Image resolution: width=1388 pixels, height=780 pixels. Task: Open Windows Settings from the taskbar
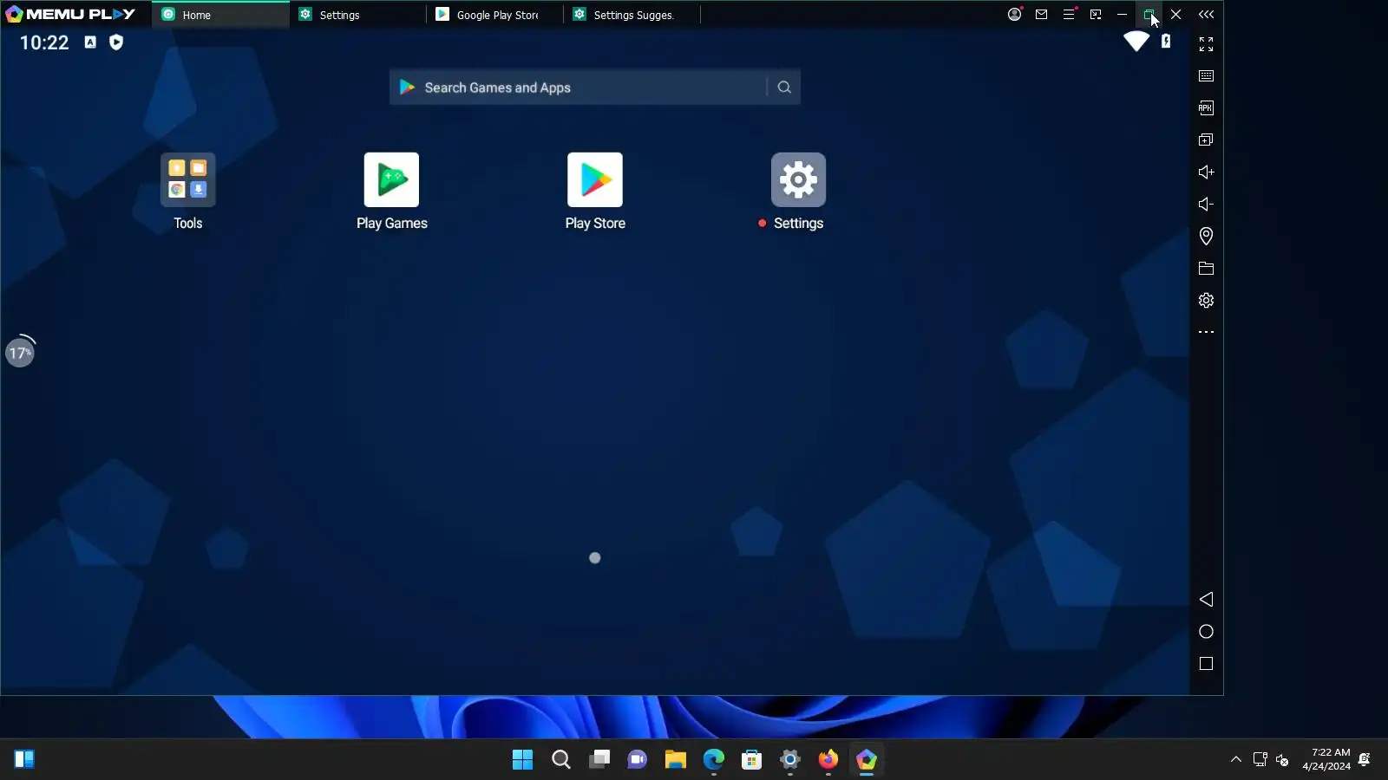point(790,760)
